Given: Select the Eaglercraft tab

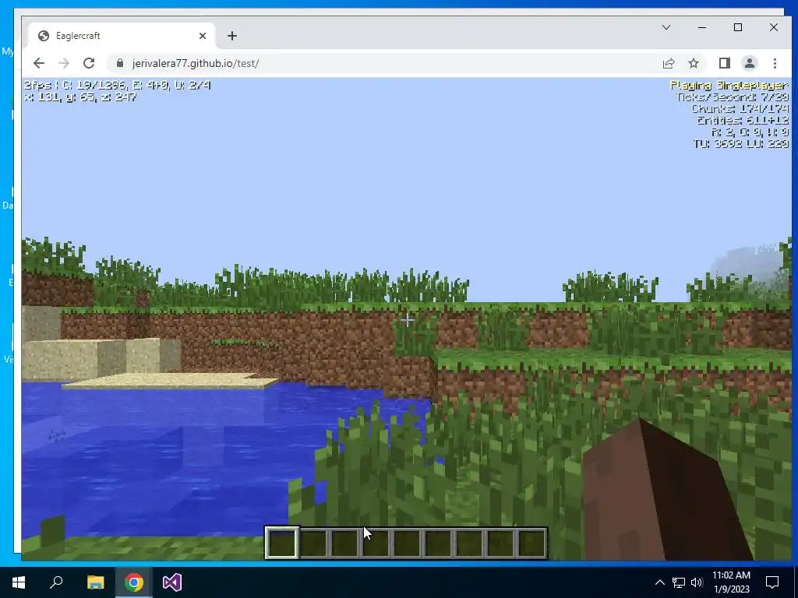Looking at the screenshot, I should (x=121, y=36).
